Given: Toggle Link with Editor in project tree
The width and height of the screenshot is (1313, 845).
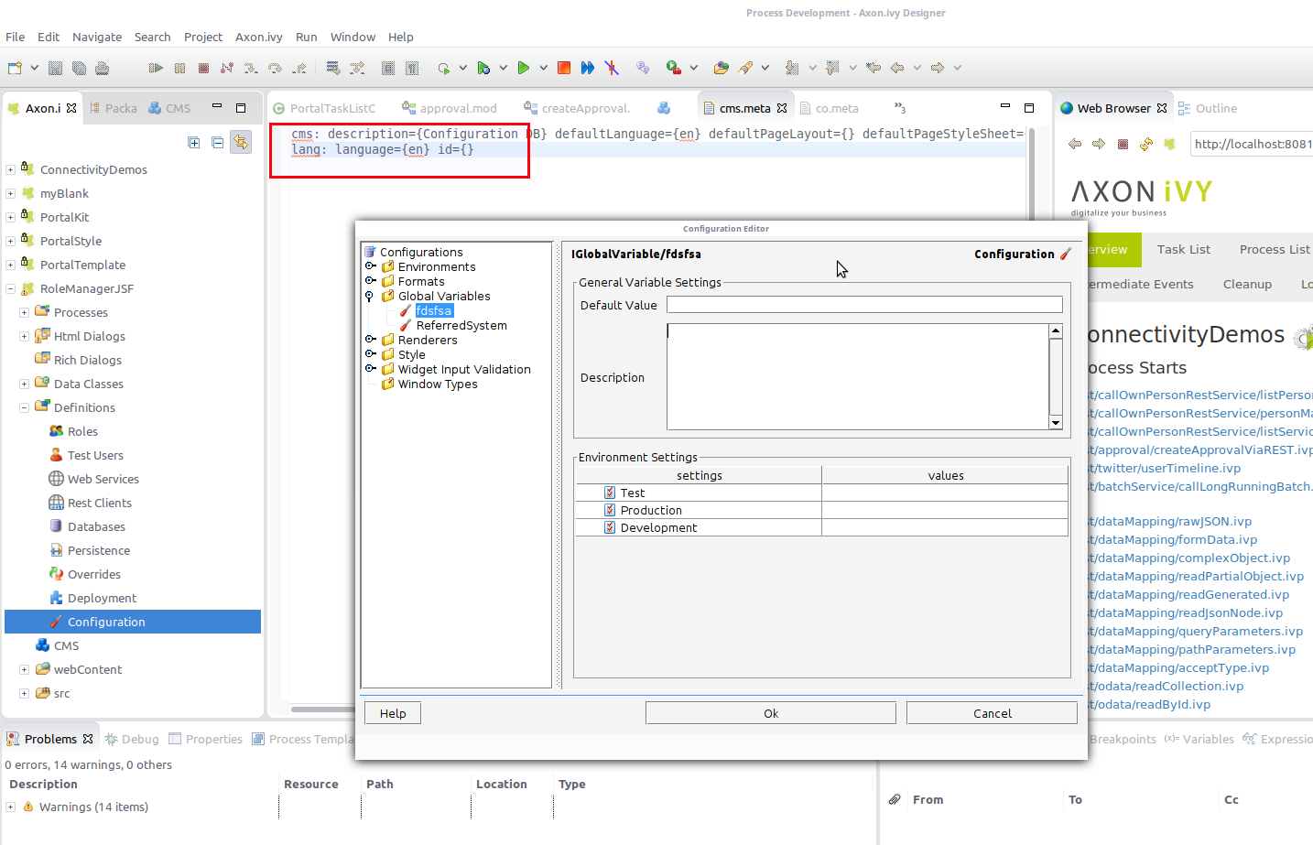Looking at the screenshot, I should coord(241,142).
